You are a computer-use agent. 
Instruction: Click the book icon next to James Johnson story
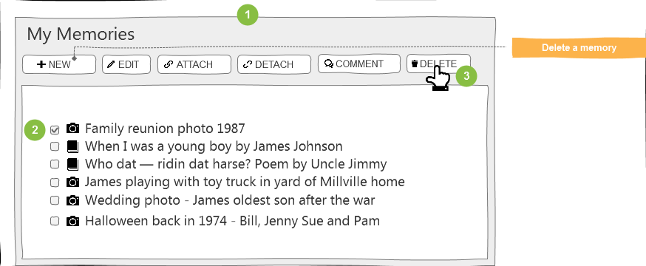pyautogui.click(x=72, y=146)
